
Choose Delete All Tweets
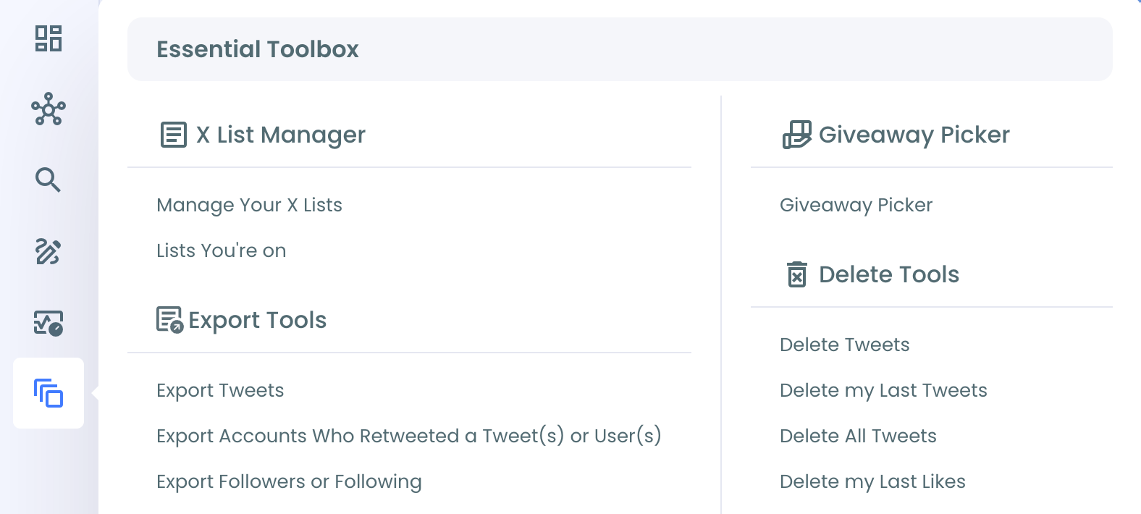click(x=859, y=436)
